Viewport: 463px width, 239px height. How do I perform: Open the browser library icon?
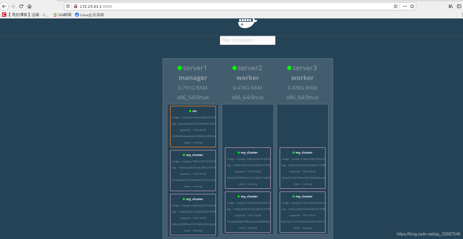(x=451, y=6)
